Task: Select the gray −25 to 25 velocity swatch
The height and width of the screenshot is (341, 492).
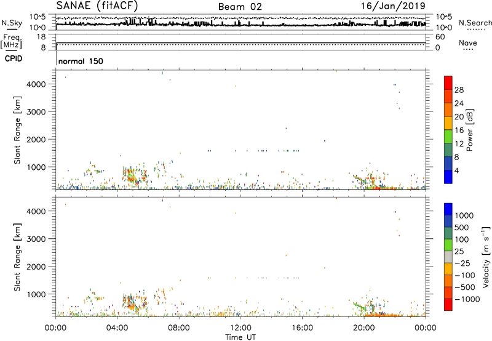Action: [448, 257]
